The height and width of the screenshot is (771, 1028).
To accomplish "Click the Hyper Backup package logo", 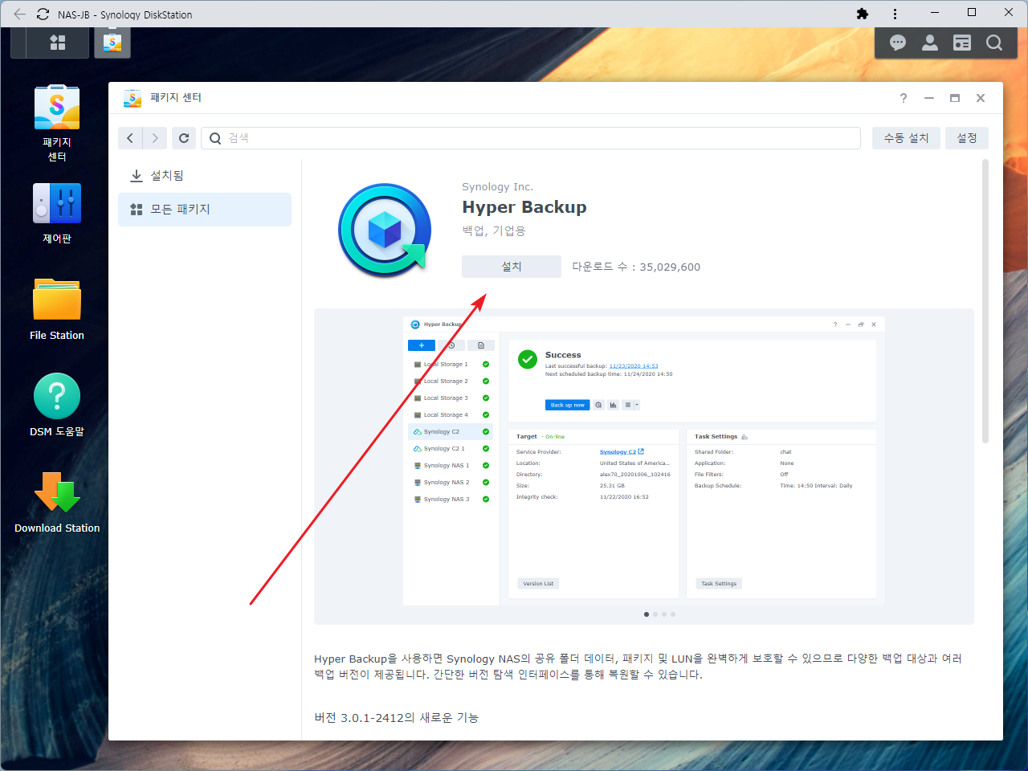I will (385, 230).
